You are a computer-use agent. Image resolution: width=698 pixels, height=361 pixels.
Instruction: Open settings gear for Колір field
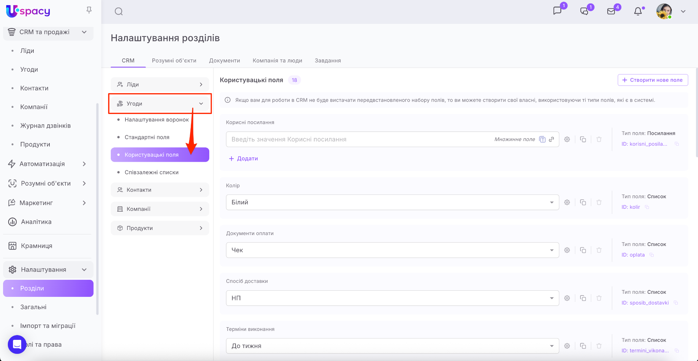(567, 202)
